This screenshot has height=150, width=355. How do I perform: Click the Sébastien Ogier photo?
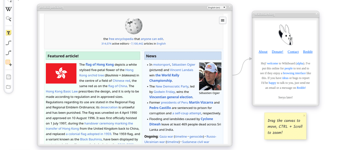point(210,76)
